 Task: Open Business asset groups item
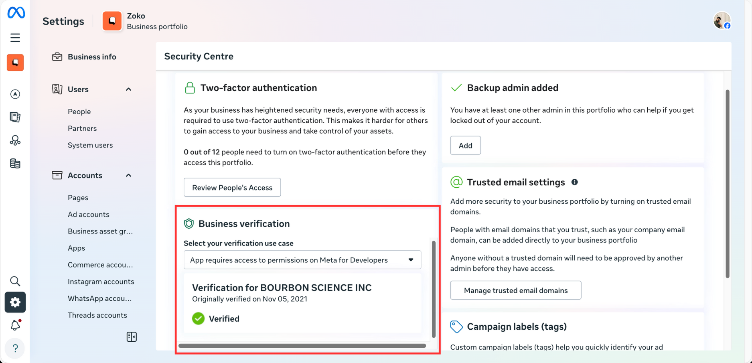100,231
